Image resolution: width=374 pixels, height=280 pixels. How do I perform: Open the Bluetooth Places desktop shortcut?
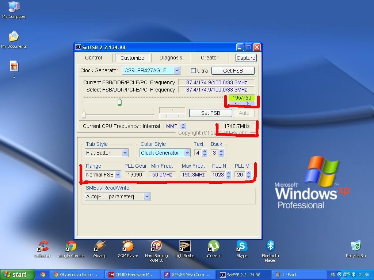click(x=270, y=251)
